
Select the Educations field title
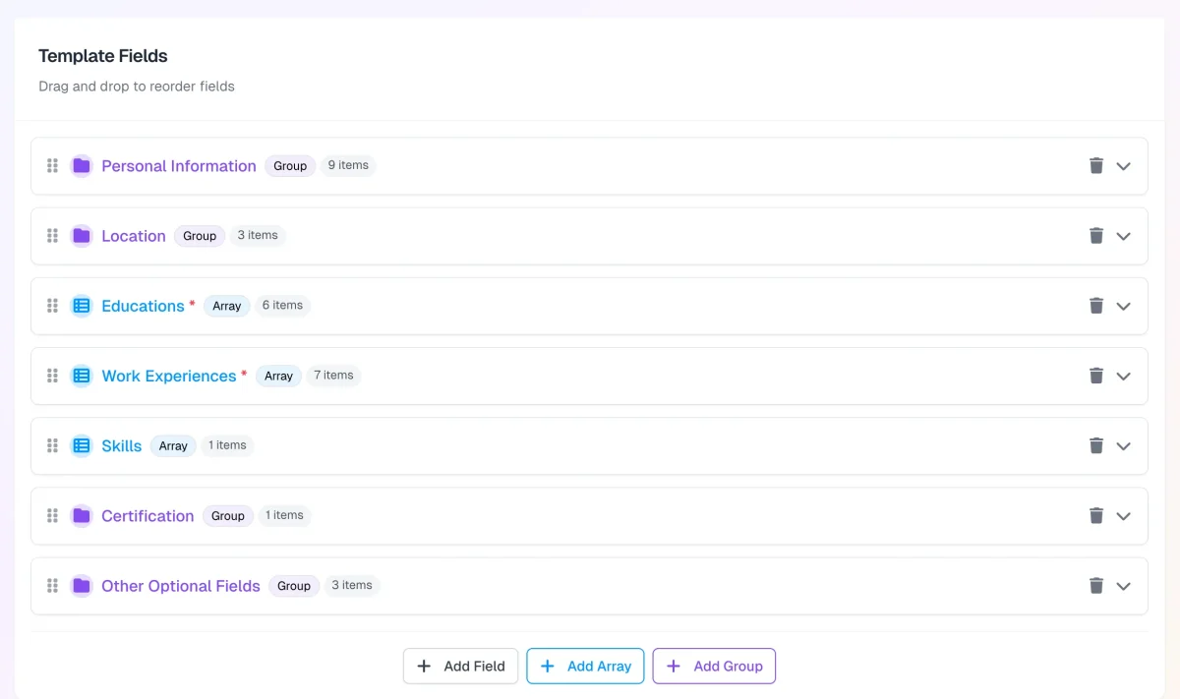pos(143,306)
